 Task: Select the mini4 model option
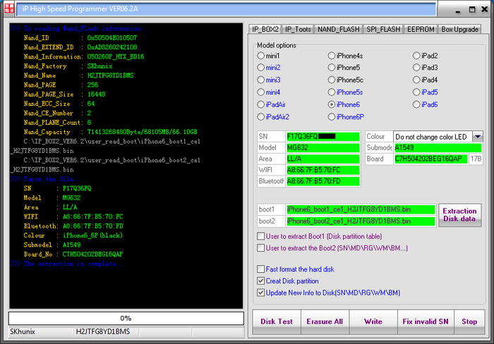(x=261, y=92)
